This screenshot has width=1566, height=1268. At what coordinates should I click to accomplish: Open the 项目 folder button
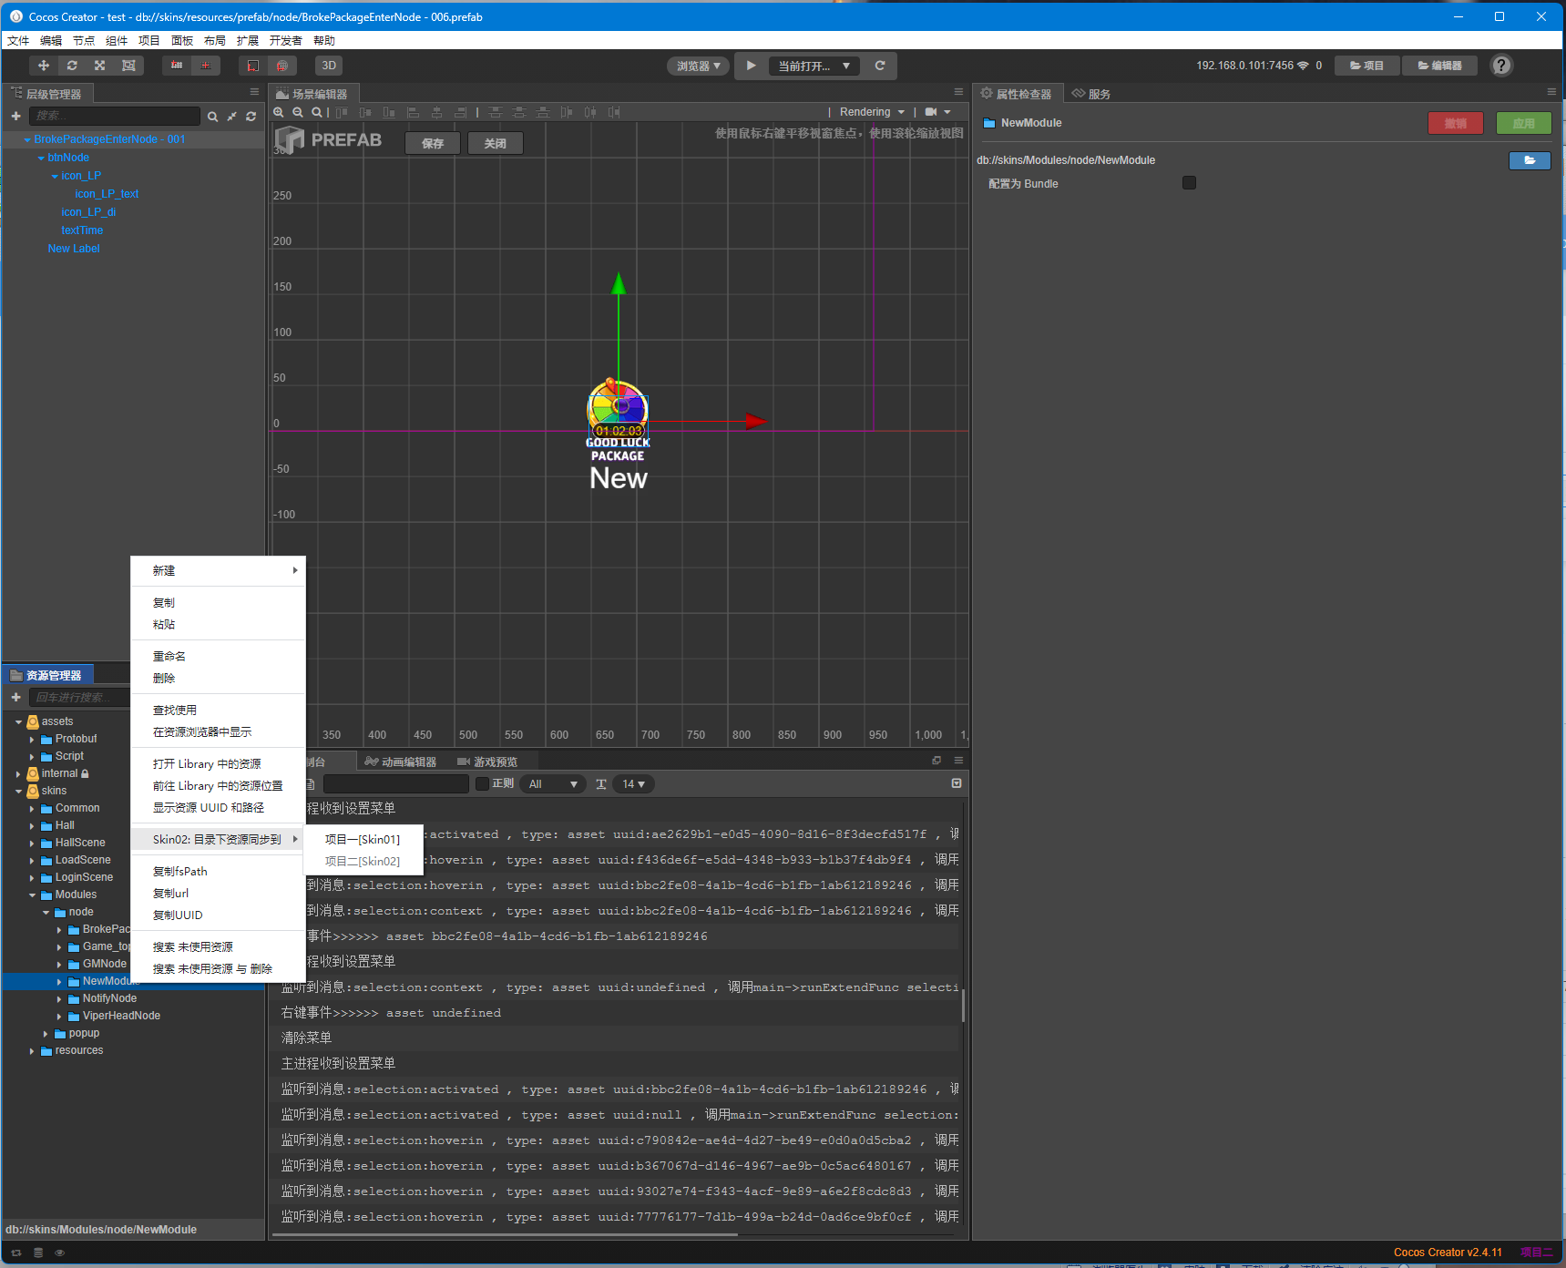tap(1367, 66)
